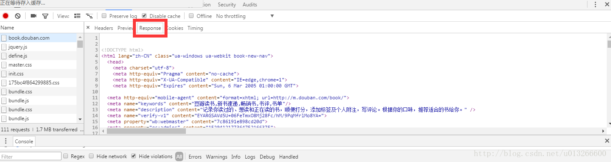The width and height of the screenshot is (611, 162).
Task: Close the DevTools panel
Action: click(607, 4)
